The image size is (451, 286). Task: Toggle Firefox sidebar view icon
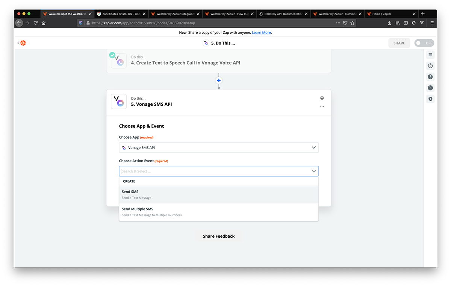(406, 23)
